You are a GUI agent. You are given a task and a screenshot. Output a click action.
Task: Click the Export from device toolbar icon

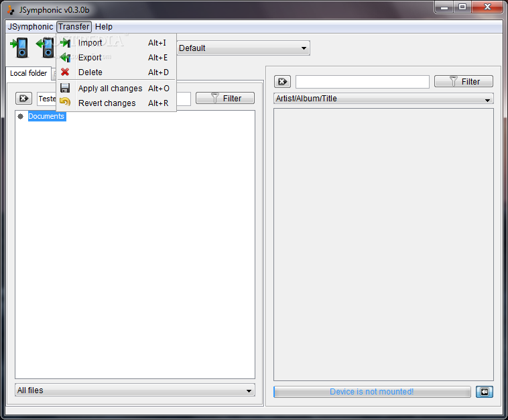(46, 48)
